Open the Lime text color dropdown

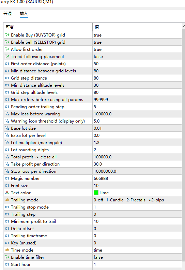[137, 193]
